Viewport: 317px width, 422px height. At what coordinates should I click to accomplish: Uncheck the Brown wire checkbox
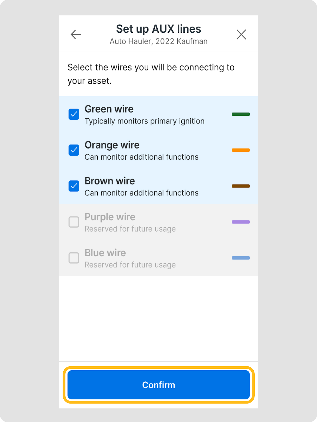[x=74, y=186]
